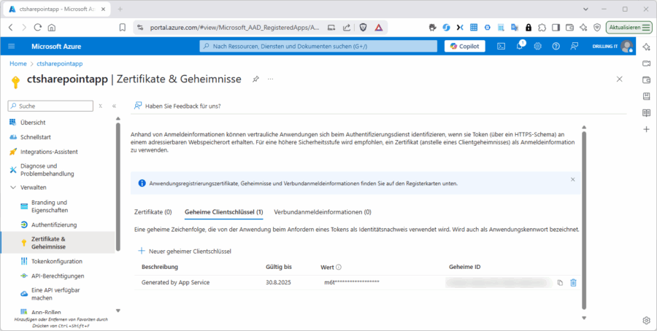This screenshot has height=331, width=657.
Task: Open Copilot in Azure
Action: (465, 47)
